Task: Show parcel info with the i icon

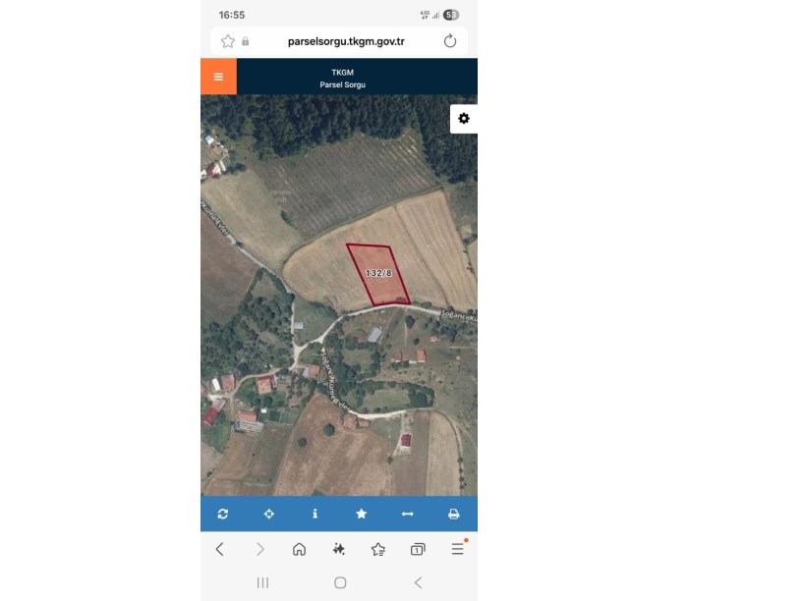Action: 315,514
